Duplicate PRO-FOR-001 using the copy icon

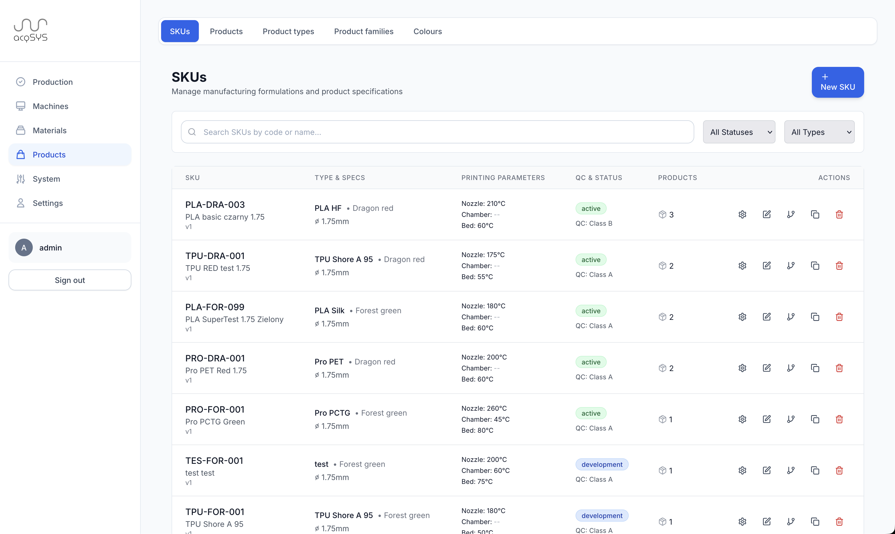(815, 419)
